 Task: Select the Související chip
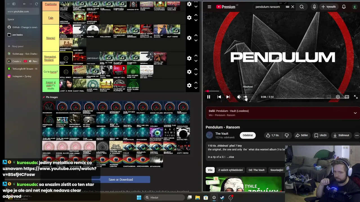pyautogui.click(x=277, y=170)
